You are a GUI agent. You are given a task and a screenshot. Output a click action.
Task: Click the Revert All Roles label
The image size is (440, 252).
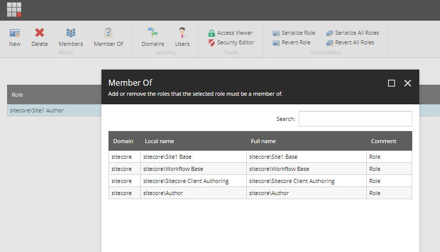354,42
